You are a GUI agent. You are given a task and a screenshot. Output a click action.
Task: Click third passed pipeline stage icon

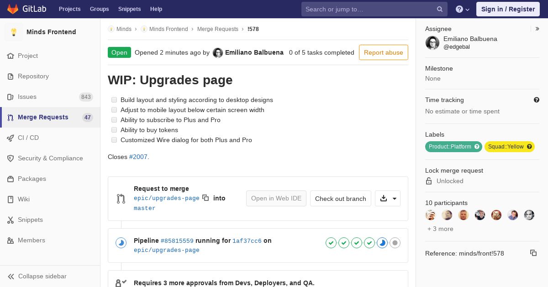pyautogui.click(x=357, y=243)
